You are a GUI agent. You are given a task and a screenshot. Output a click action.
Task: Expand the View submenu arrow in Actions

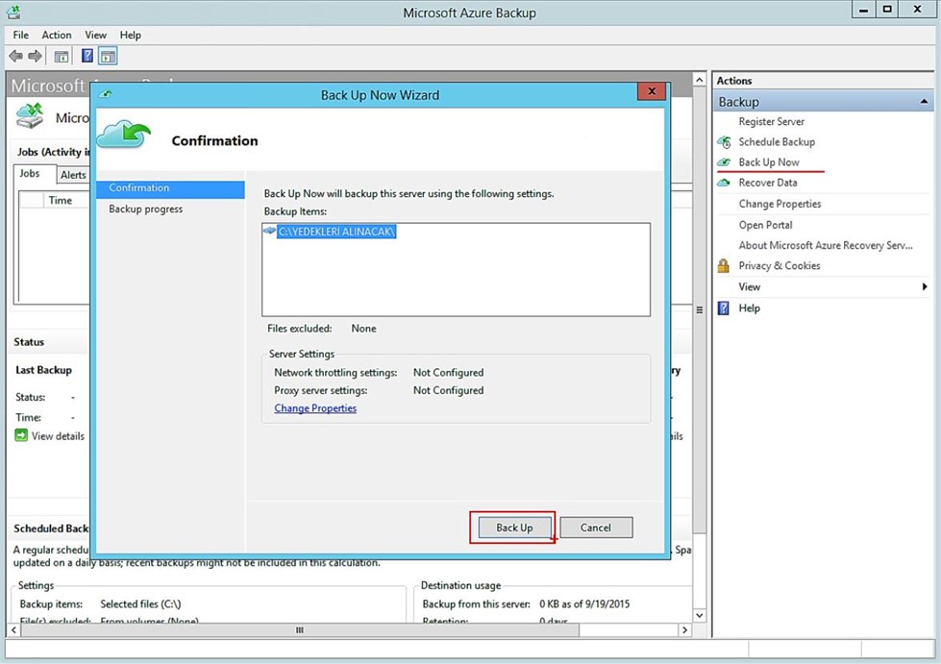tap(925, 286)
